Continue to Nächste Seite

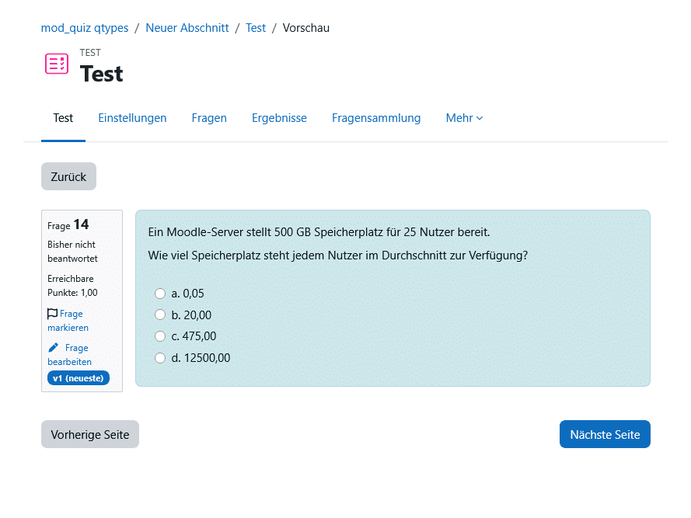pyautogui.click(x=605, y=434)
